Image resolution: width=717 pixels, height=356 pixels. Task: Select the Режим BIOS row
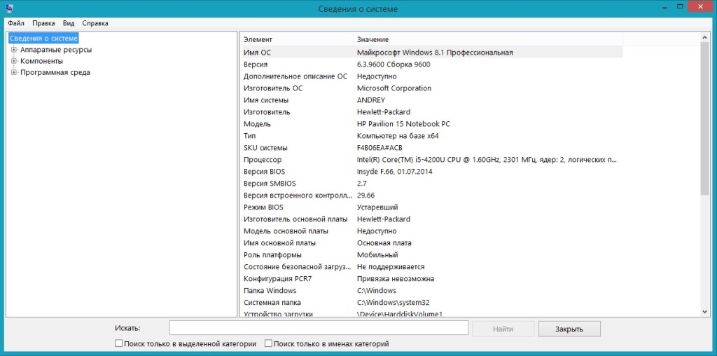point(431,207)
